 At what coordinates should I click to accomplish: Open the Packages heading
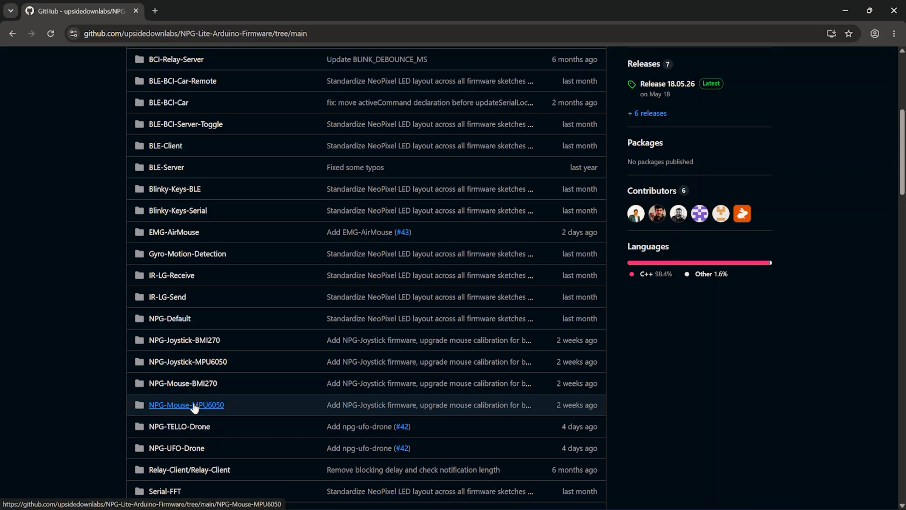click(645, 143)
